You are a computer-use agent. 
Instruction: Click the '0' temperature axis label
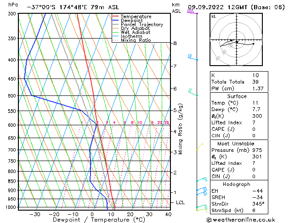click(92, 214)
